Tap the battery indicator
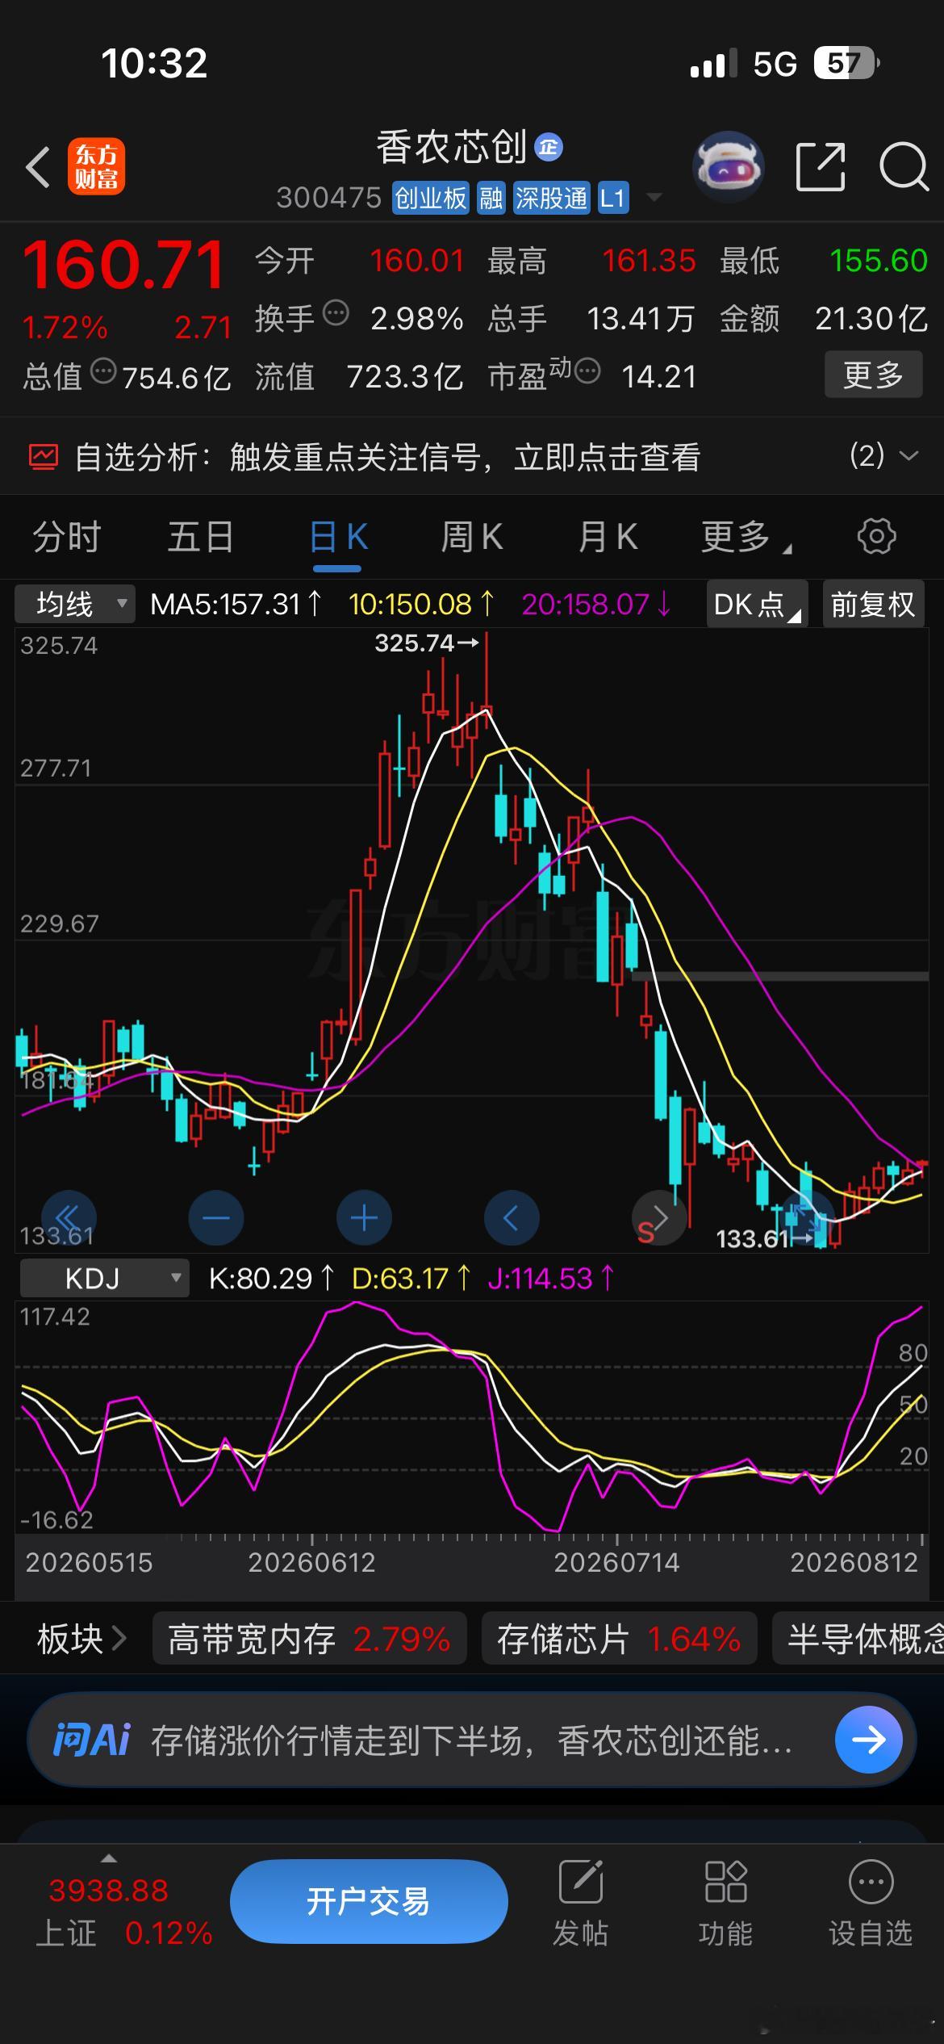 point(846,63)
